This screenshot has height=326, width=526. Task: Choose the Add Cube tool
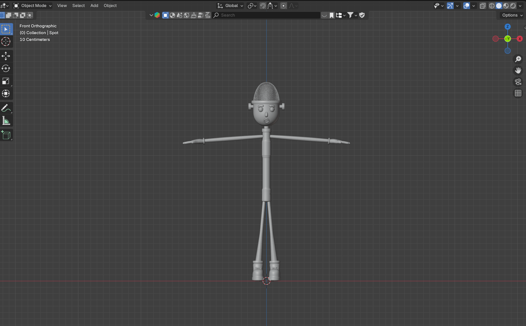click(x=6, y=135)
